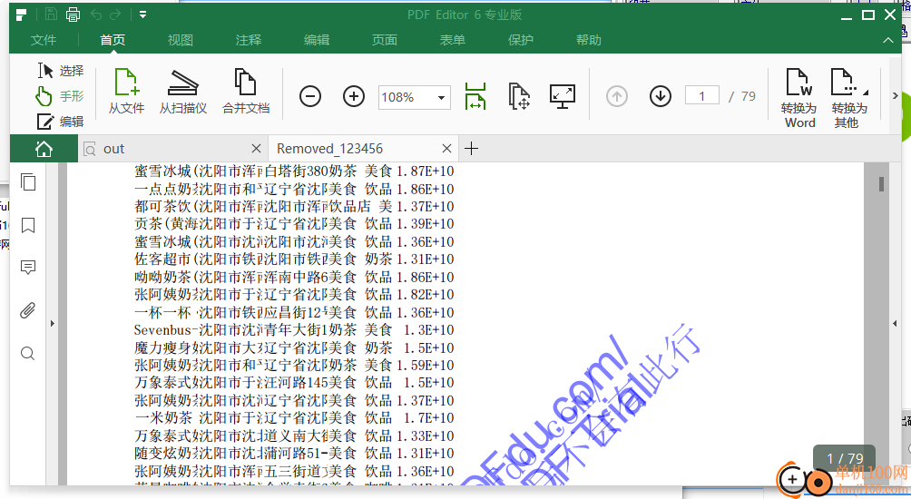Click the row starting with 佐客超市
The height and width of the screenshot is (499, 911).
click(x=294, y=259)
